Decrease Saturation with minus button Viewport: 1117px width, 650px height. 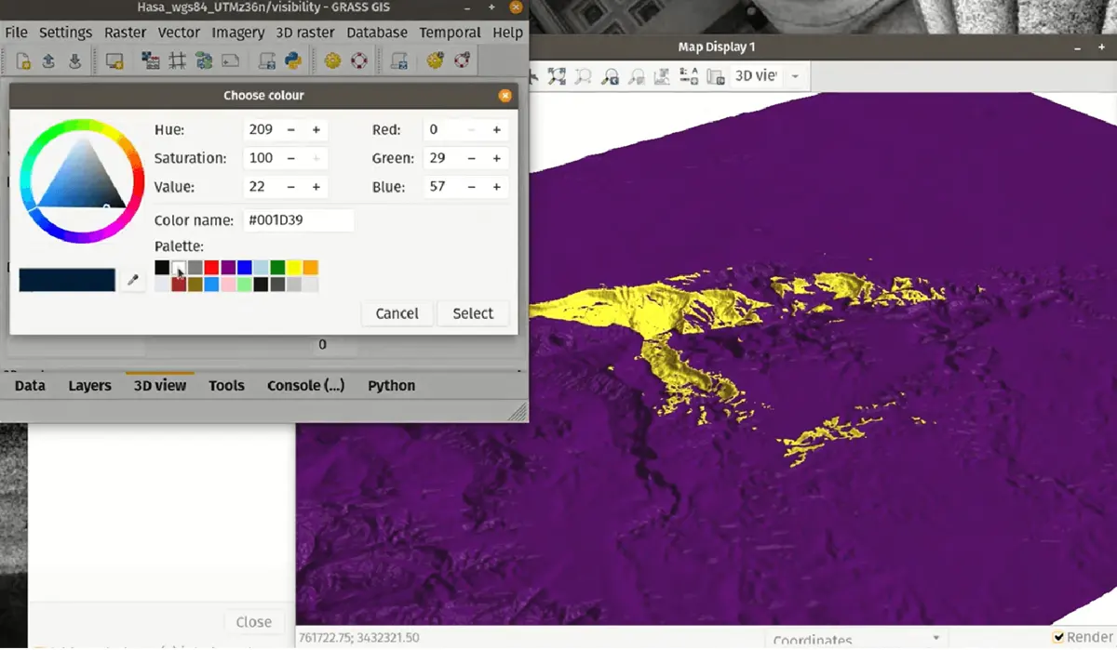click(291, 159)
